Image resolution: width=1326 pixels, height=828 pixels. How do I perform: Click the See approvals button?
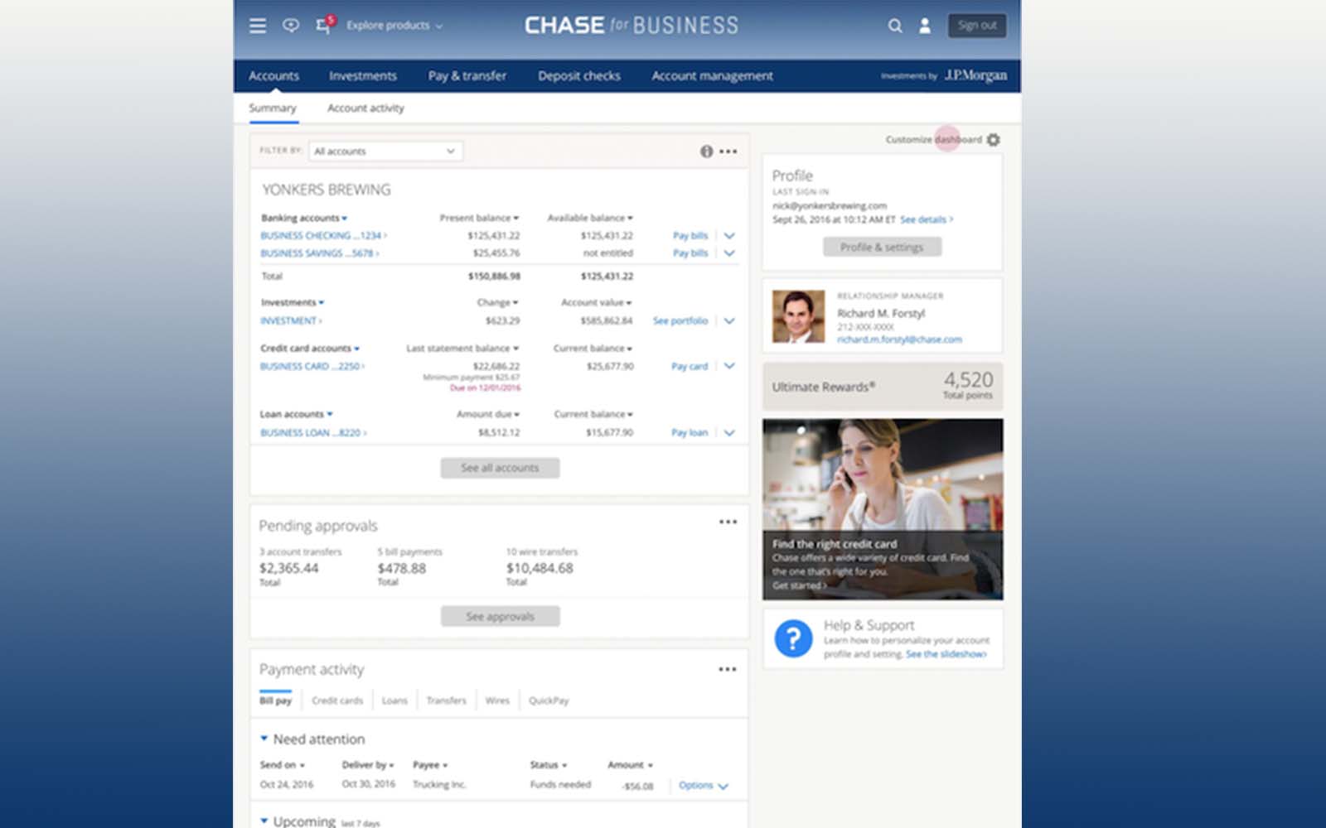pyautogui.click(x=500, y=616)
